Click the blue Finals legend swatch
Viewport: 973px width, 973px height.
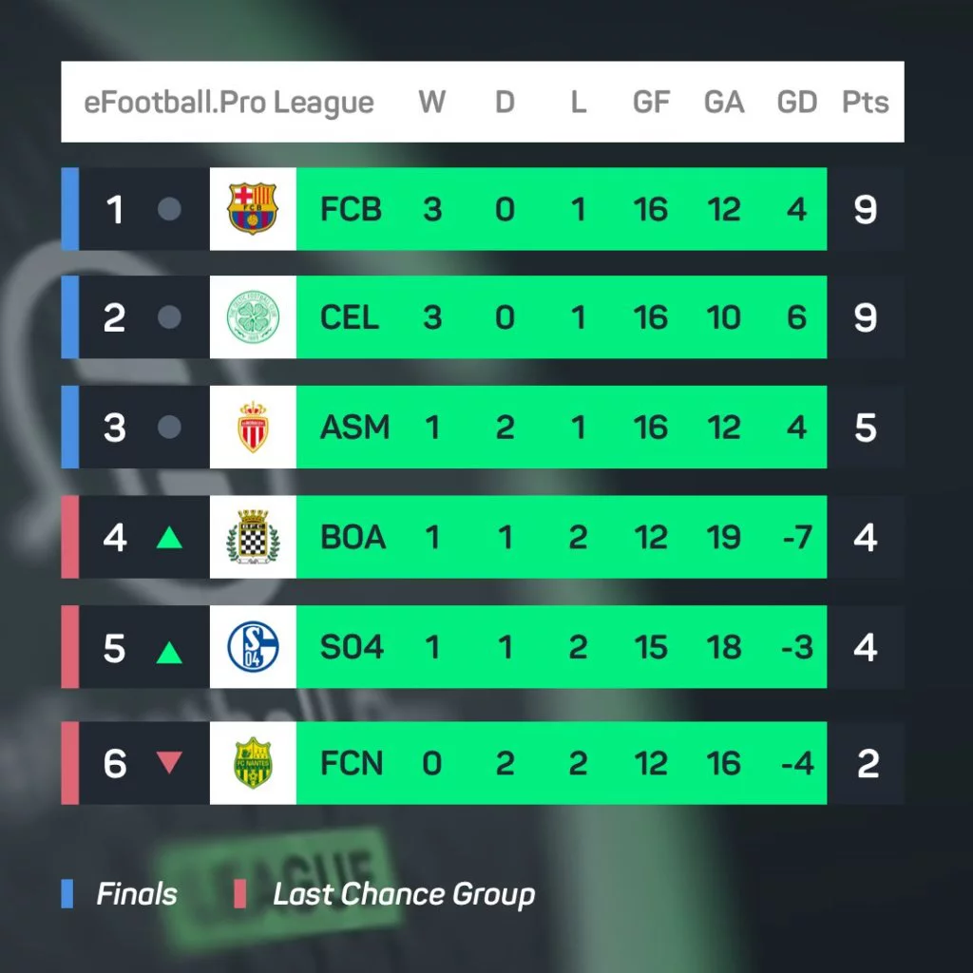pyautogui.click(x=67, y=893)
